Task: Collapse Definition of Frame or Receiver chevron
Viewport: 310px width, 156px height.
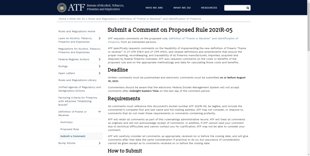Action: click(99, 112)
